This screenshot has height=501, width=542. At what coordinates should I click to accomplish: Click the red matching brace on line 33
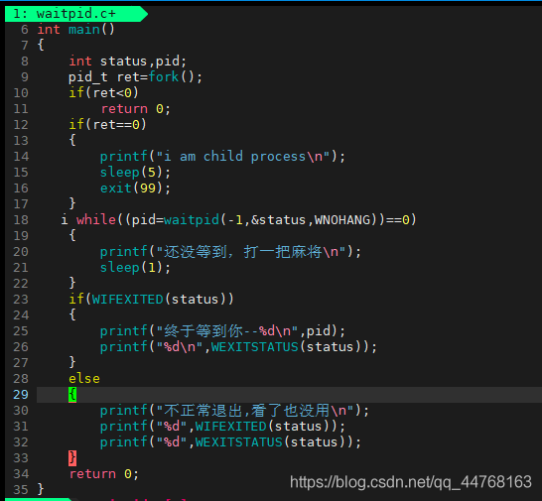72,458
